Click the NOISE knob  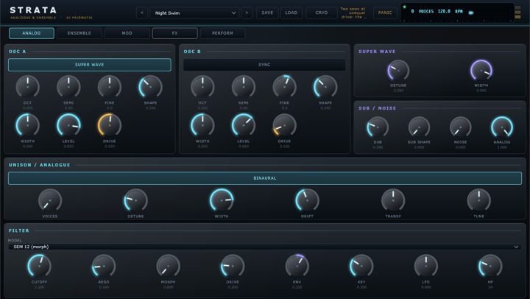point(460,127)
